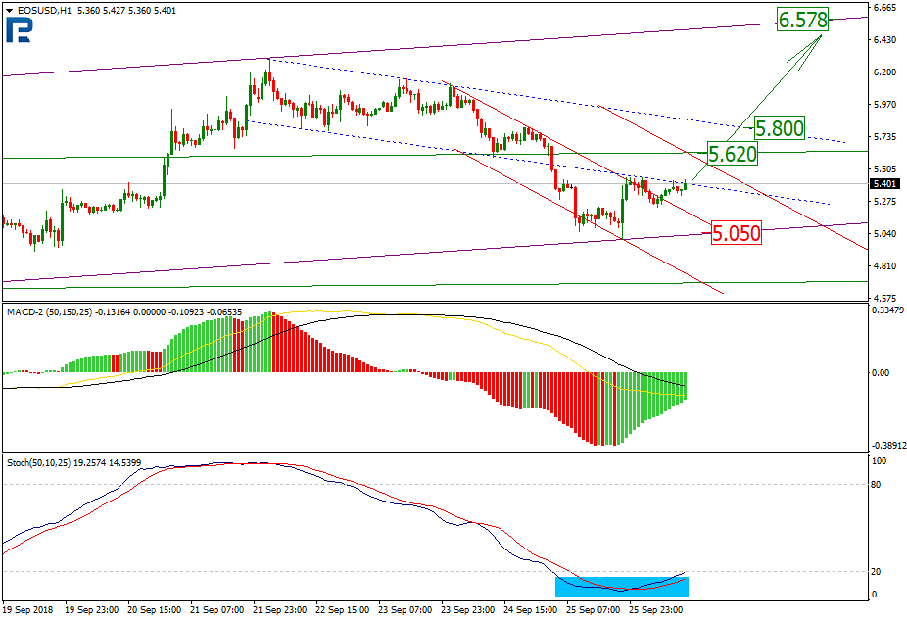Click the 6.200 price scale level
The width and height of the screenshot is (907, 621).
click(x=884, y=72)
